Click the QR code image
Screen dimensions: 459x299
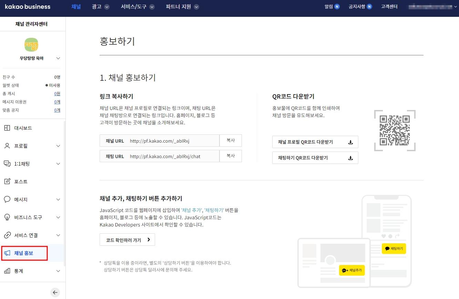click(395, 131)
